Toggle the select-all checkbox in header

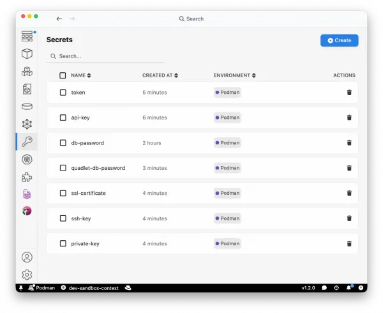[63, 75]
